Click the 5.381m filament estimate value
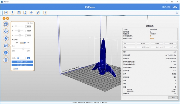Image resolution: width=180 pixels, height=104 pixels. tap(174, 62)
